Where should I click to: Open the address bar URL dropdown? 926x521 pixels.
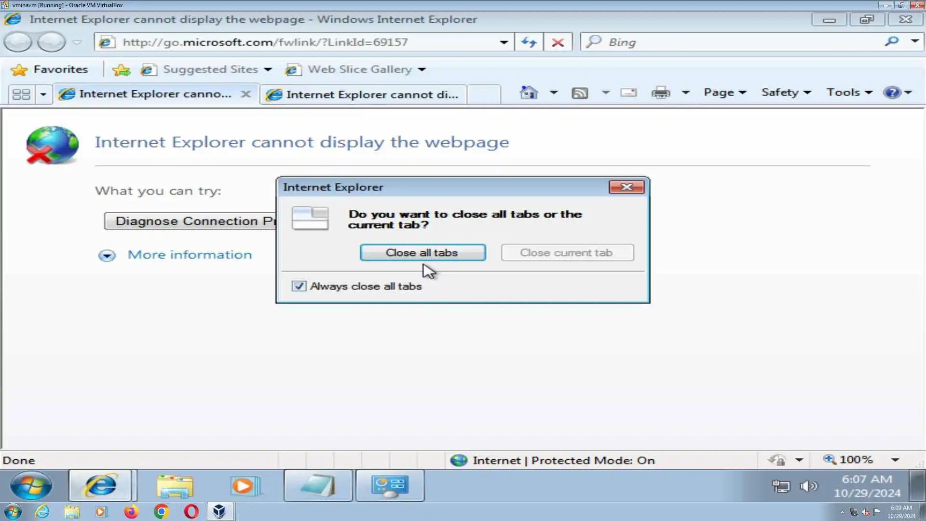click(504, 42)
